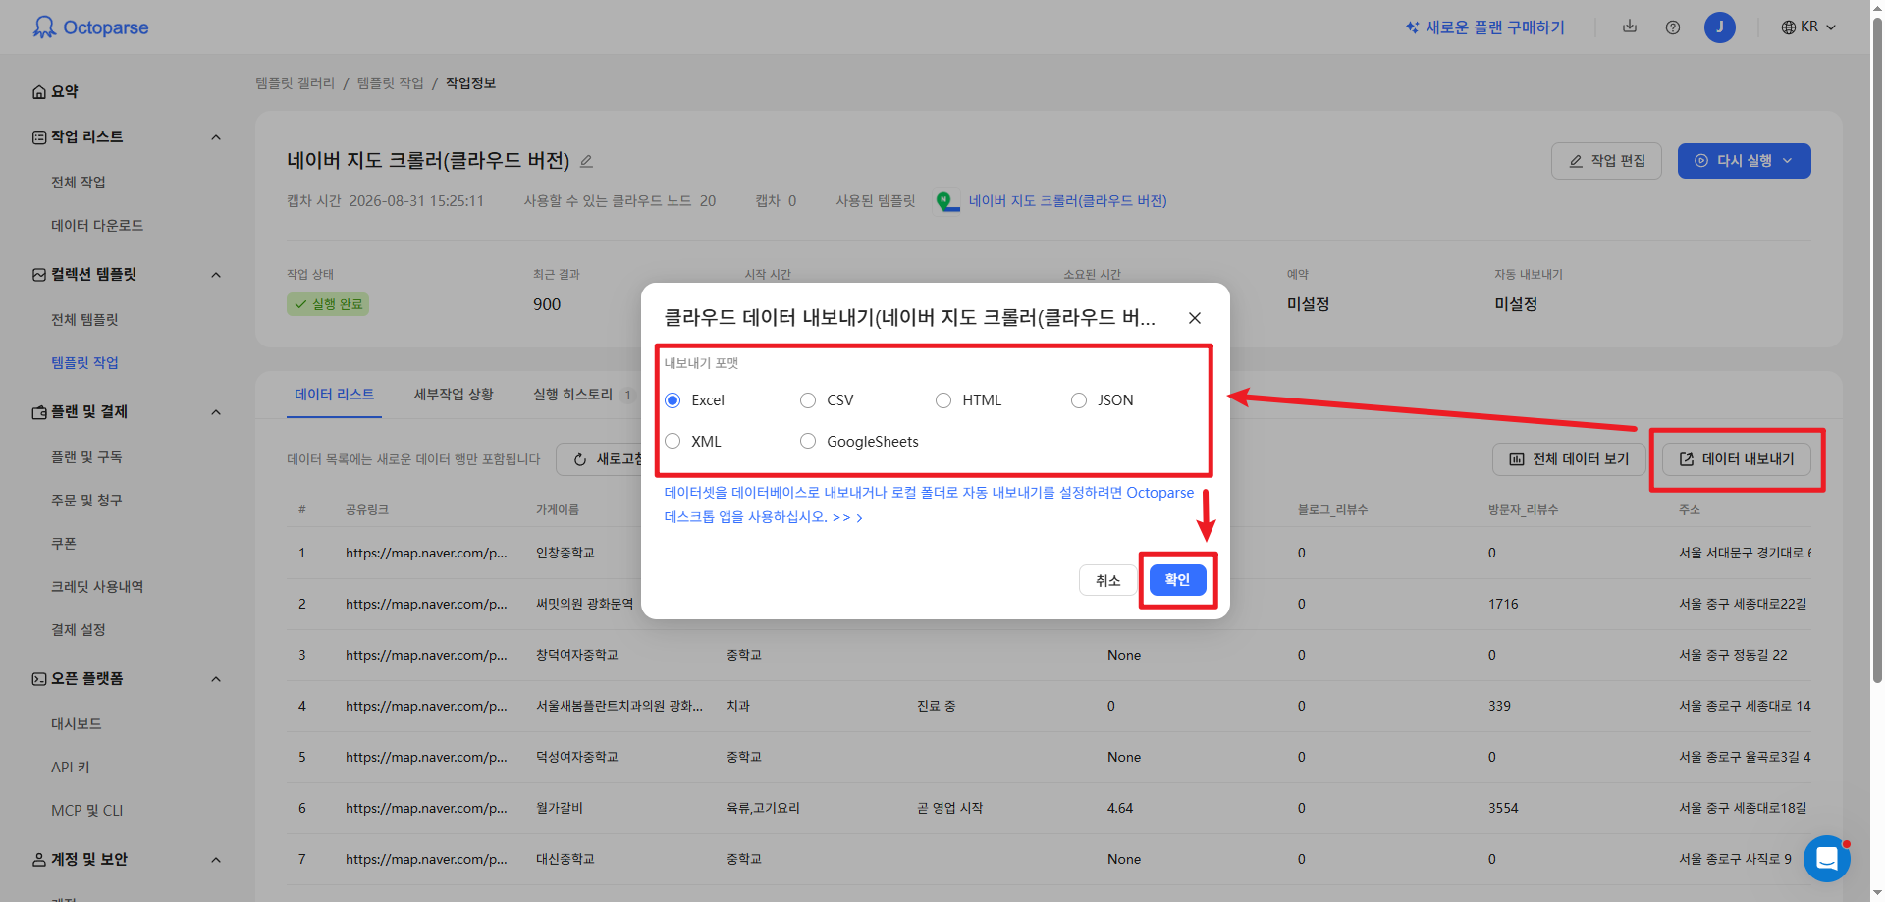Click the store name 월가갈비
Image resolution: width=1885 pixels, height=902 pixels.
click(560, 809)
